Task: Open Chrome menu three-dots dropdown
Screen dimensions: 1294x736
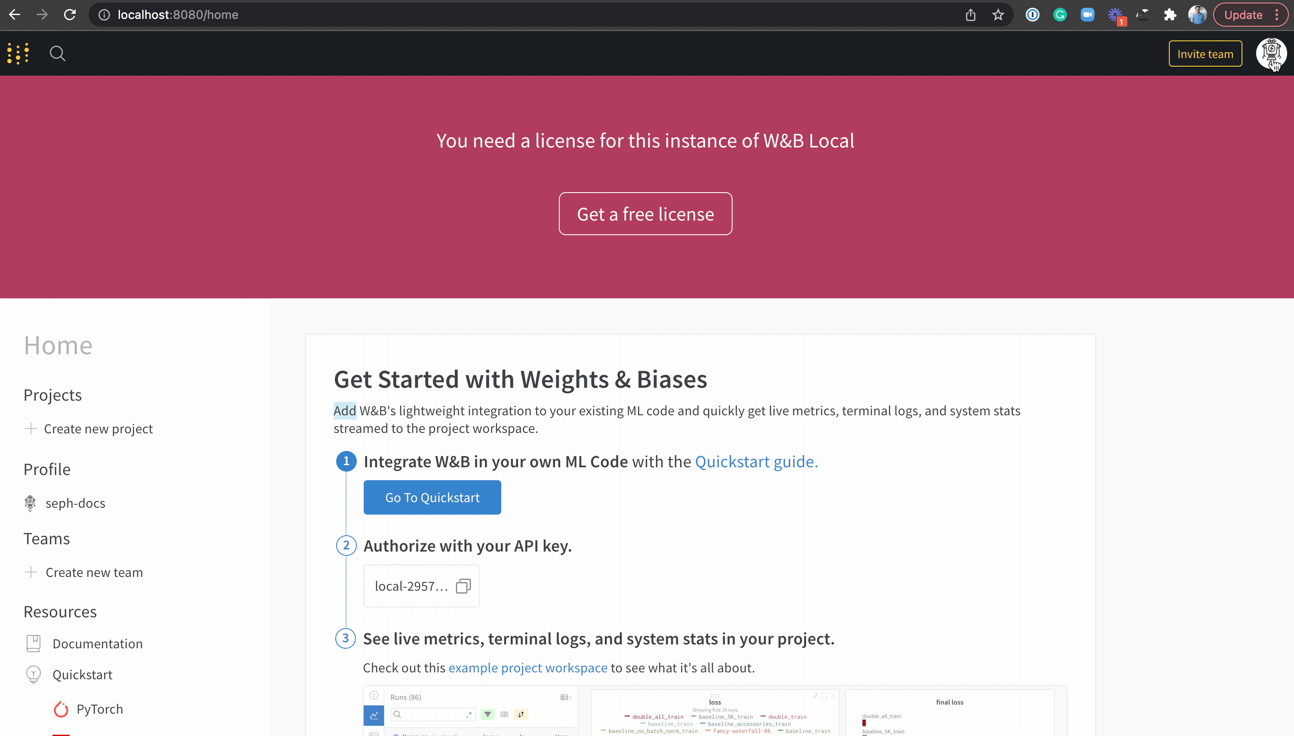Action: tap(1277, 15)
